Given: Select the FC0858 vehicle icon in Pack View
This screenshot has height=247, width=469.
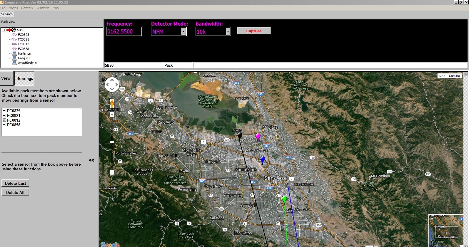Looking at the screenshot, I should coord(14,49).
